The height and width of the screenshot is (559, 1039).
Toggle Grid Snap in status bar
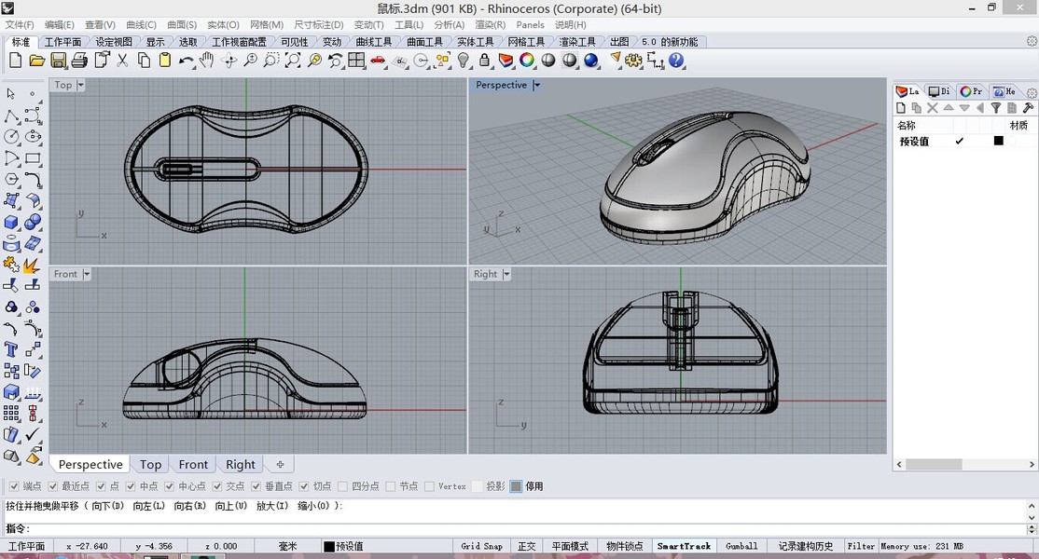[482, 547]
